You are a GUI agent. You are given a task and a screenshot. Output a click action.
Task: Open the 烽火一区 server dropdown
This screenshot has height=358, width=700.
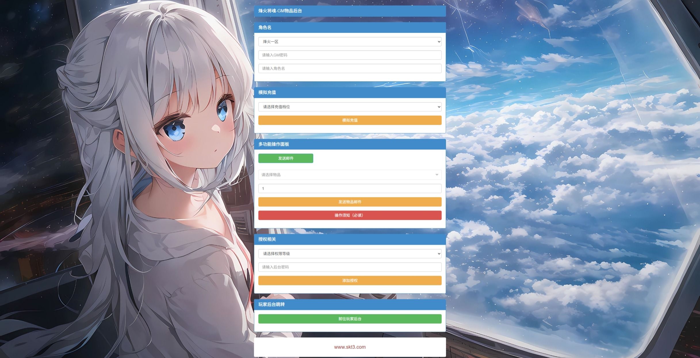pyautogui.click(x=350, y=42)
